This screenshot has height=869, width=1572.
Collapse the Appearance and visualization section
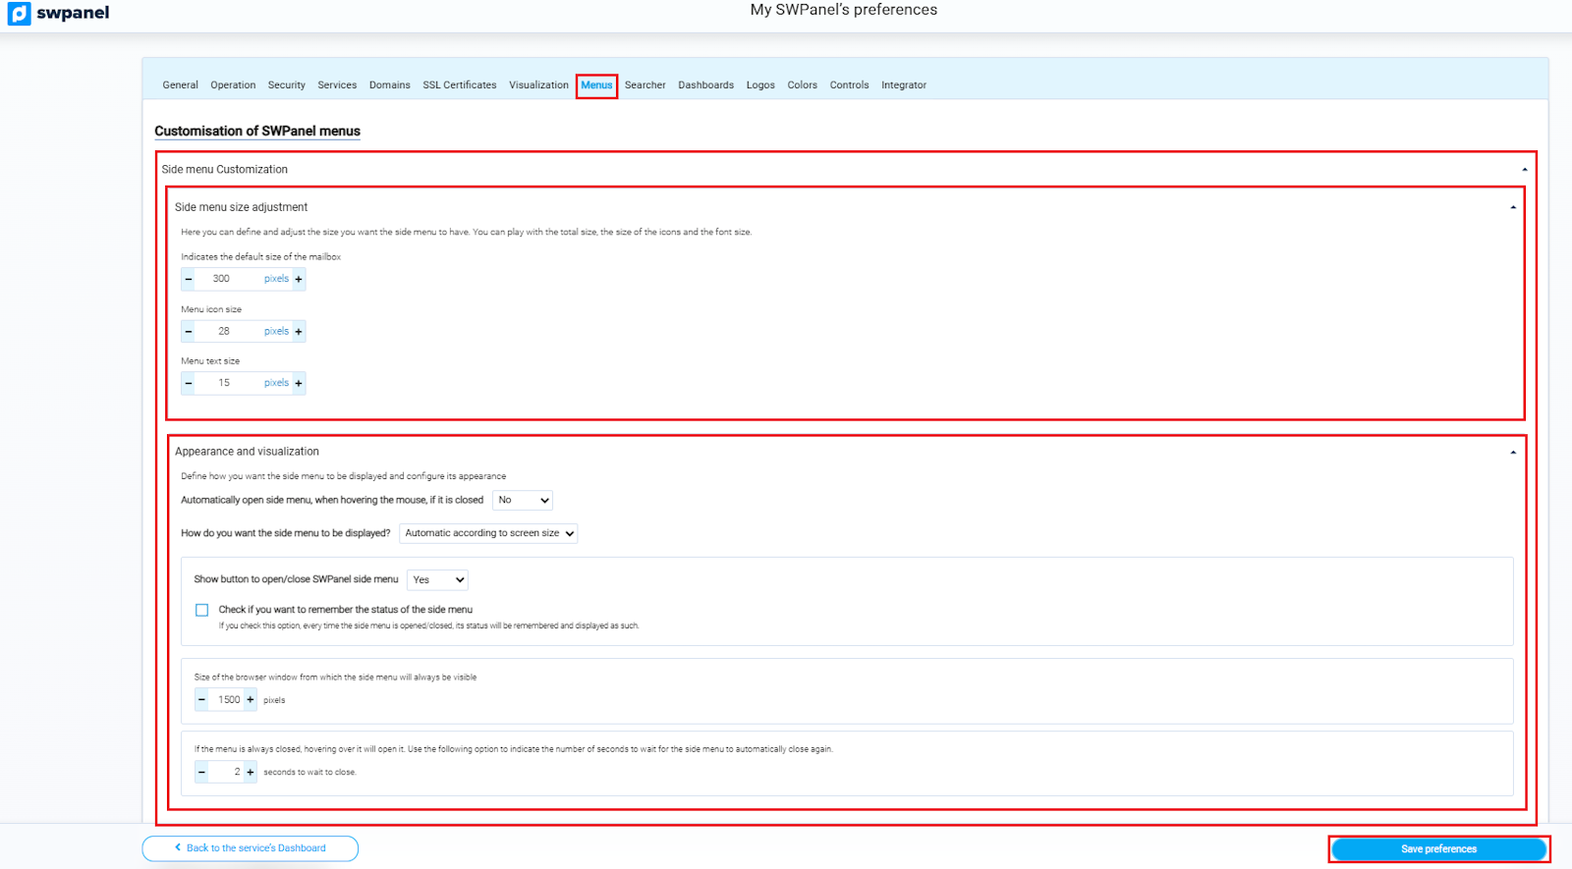coord(1513,453)
